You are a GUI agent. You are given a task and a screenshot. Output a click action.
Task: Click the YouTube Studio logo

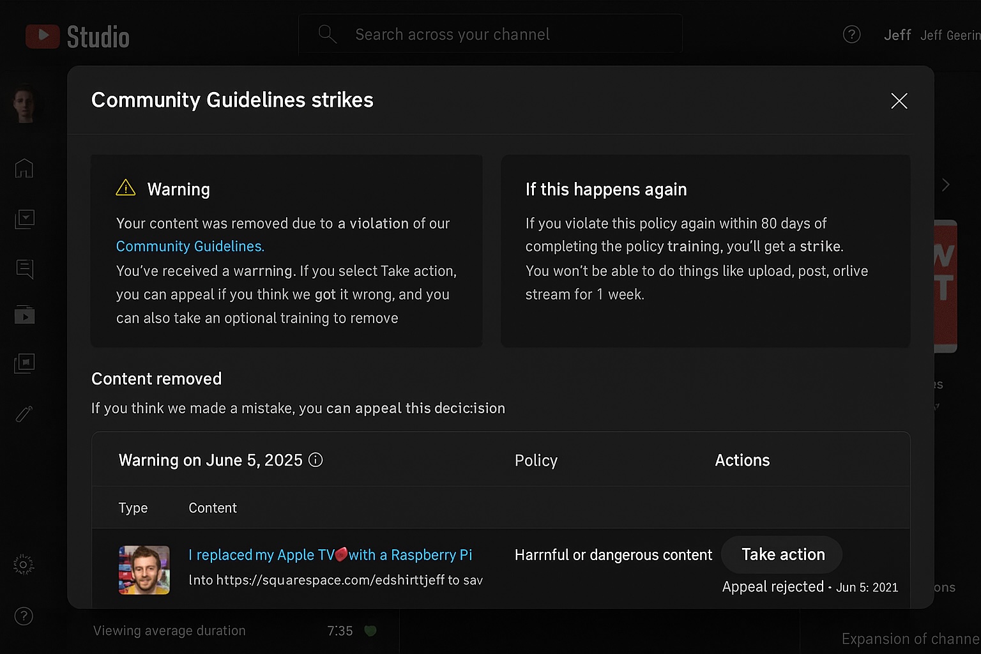pos(77,36)
